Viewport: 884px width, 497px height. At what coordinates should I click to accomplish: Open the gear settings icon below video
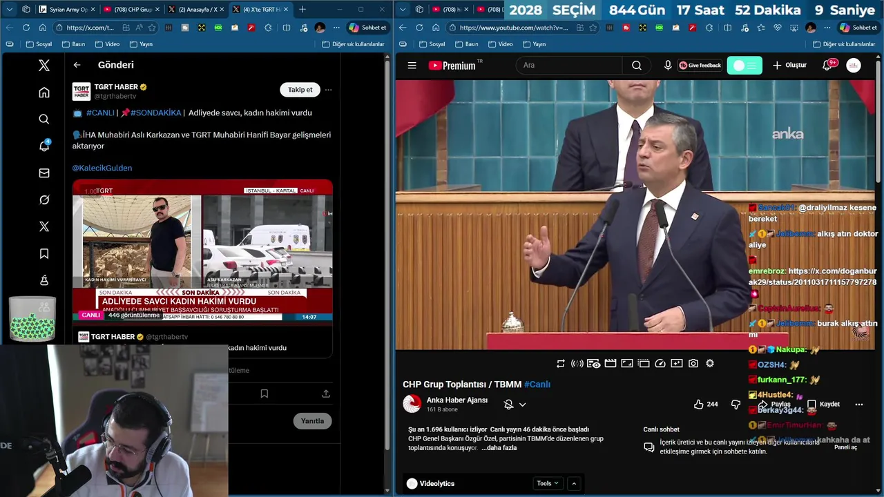pos(710,364)
